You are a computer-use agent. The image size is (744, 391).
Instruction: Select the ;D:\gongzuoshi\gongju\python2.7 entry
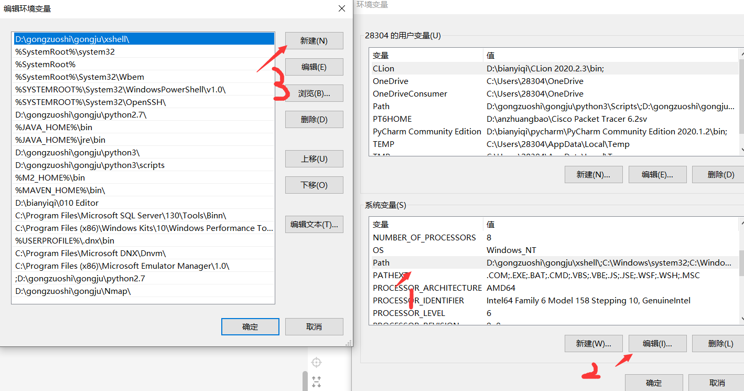click(x=143, y=278)
